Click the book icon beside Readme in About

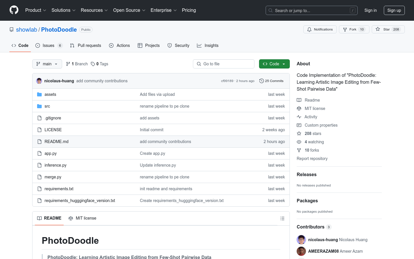(299, 100)
